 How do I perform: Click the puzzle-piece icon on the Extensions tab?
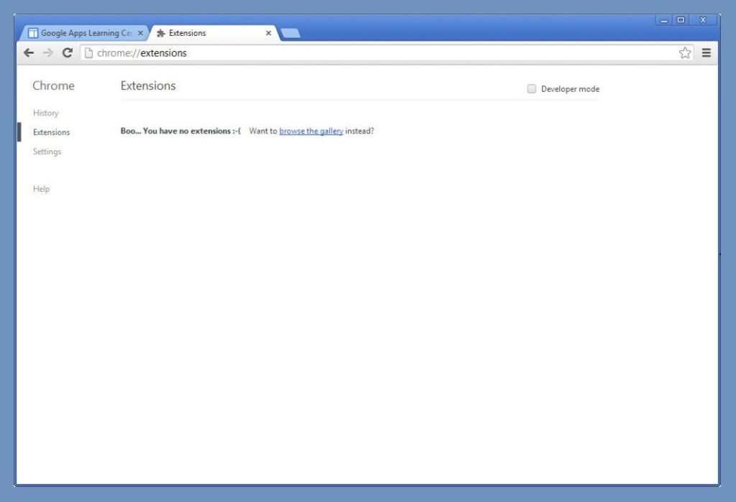160,33
